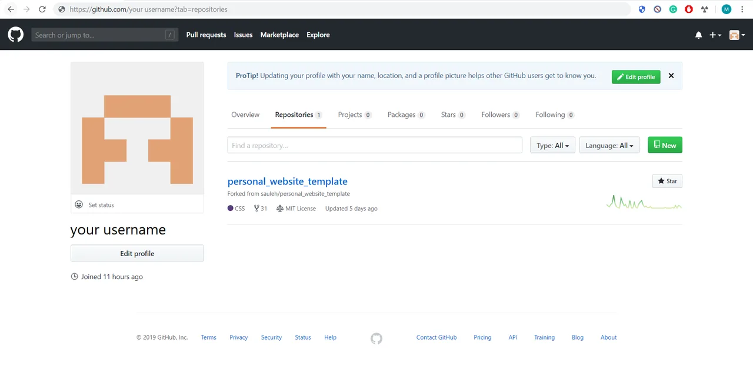Go back with the browser back arrow
The height and width of the screenshot is (386, 753).
tap(11, 9)
